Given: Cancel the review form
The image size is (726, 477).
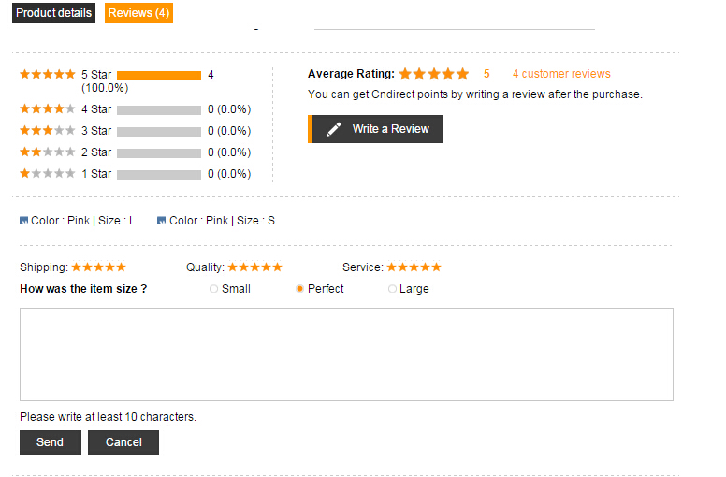Looking at the screenshot, I should (123, 442).
